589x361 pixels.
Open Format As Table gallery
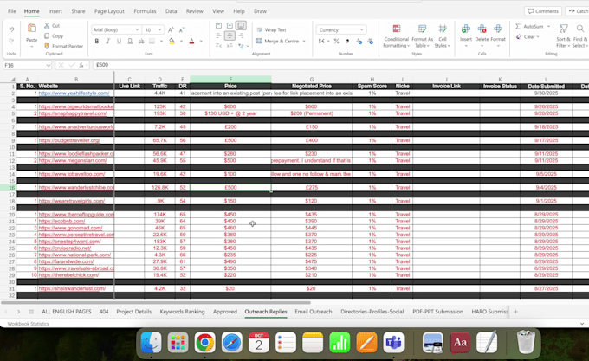pos(422,36)
